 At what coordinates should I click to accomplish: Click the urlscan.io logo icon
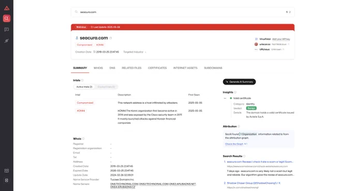click(256, 44)
